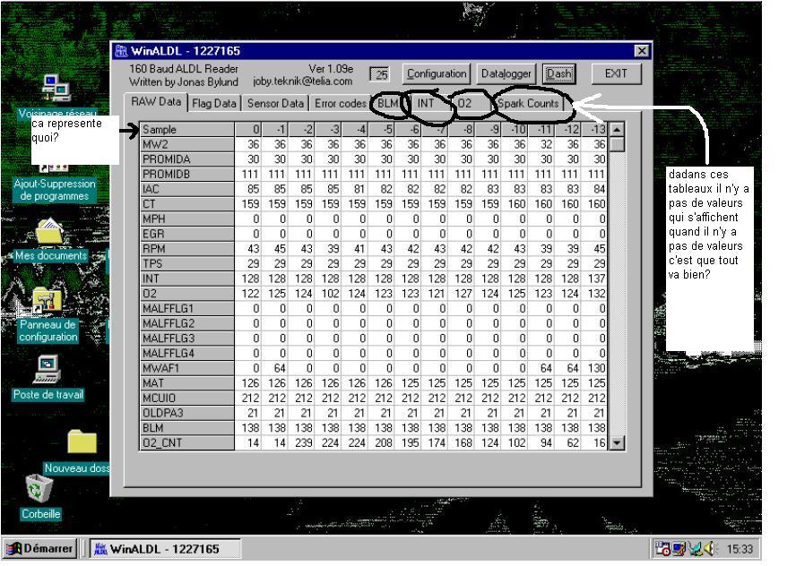Click the table scrollbar up arrow
The width and height of the screenshot is (796, 566).
[x=617, y=130]
